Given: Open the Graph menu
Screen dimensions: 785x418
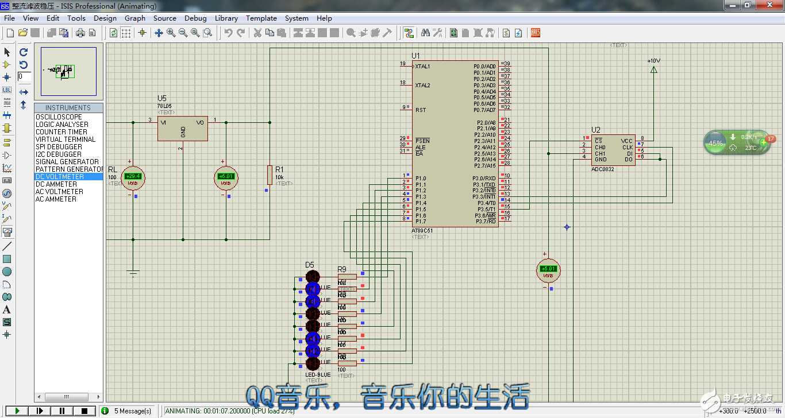Looking at the screenshot, I should pyautogui.click(x=135, y=18).
